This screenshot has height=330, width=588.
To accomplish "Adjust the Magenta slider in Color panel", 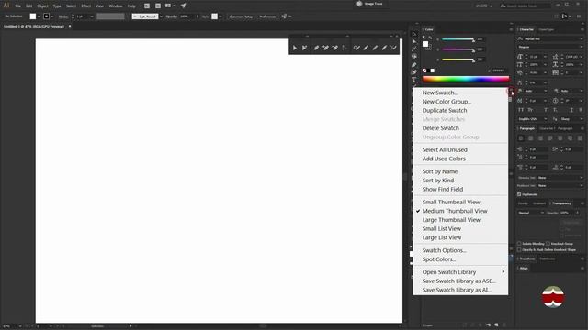I will pyautogui.click(x=458, y=49).
